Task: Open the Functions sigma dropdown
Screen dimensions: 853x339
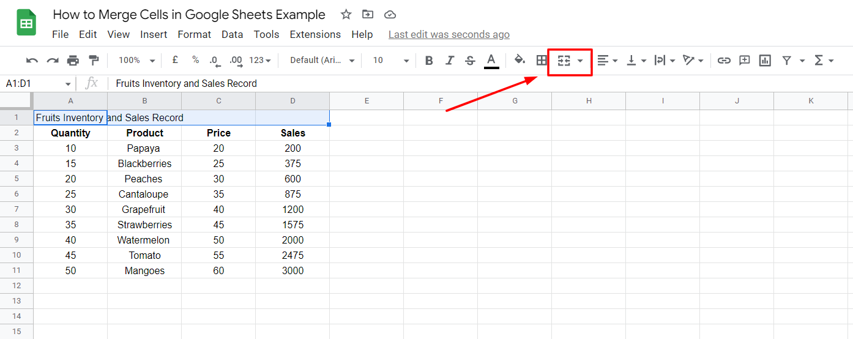Action: coord(824,61)
